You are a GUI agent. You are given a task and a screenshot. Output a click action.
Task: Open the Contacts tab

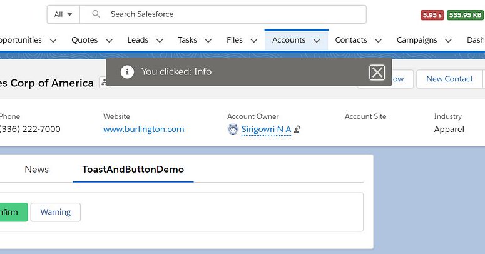[351, 40]
